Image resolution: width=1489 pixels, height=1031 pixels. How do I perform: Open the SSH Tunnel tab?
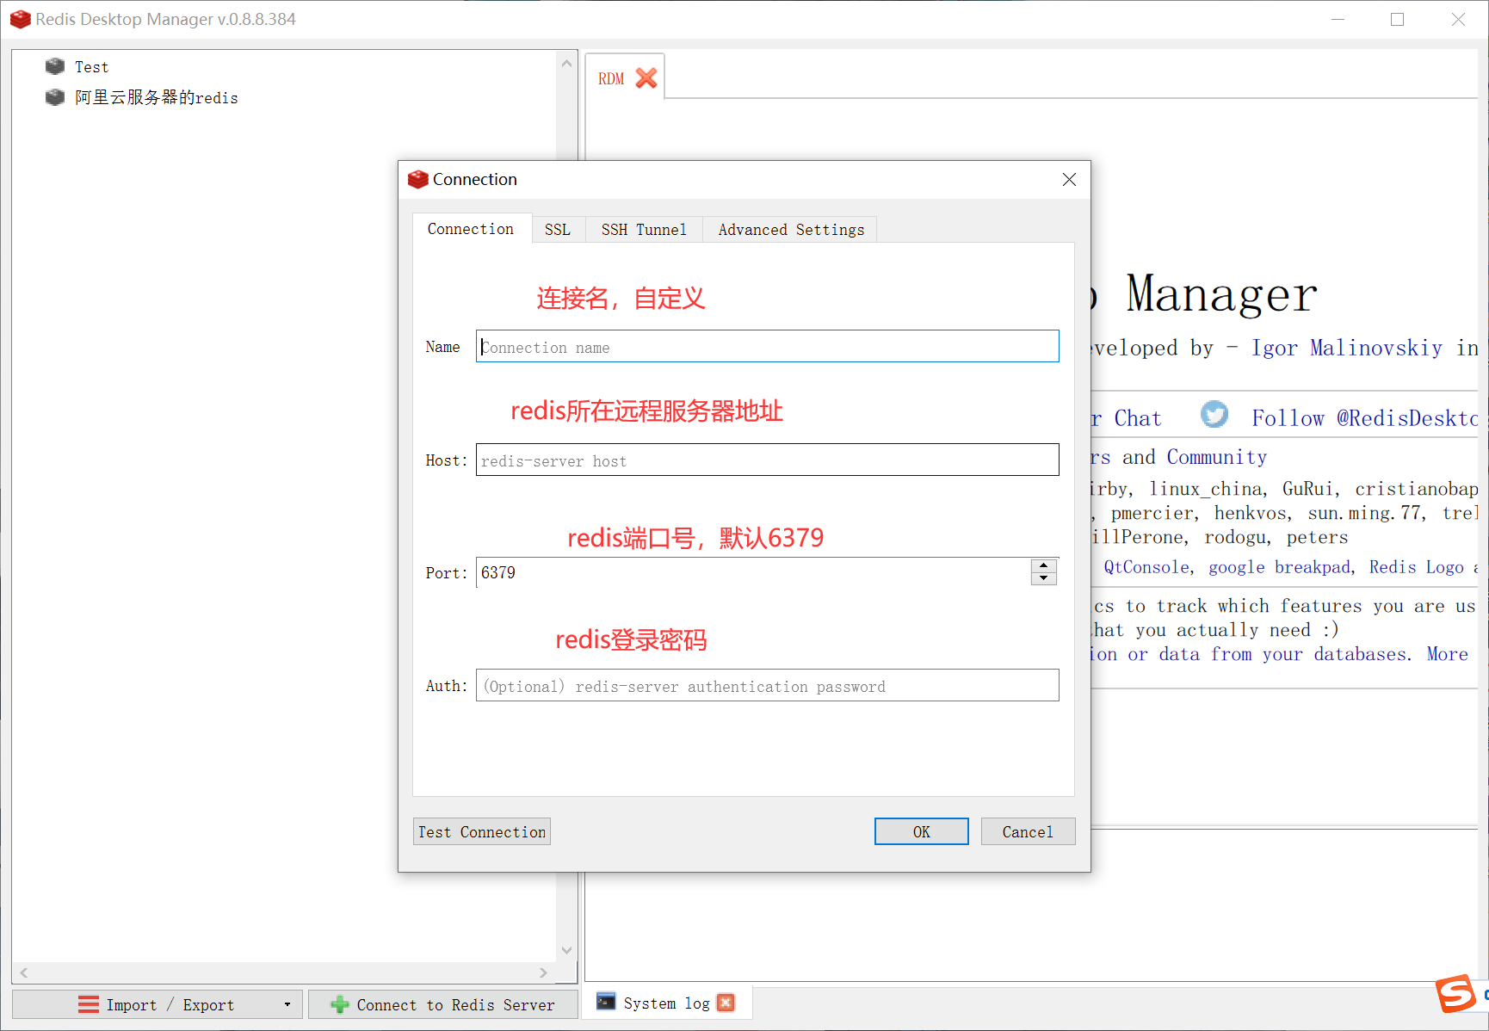[644, 230]
